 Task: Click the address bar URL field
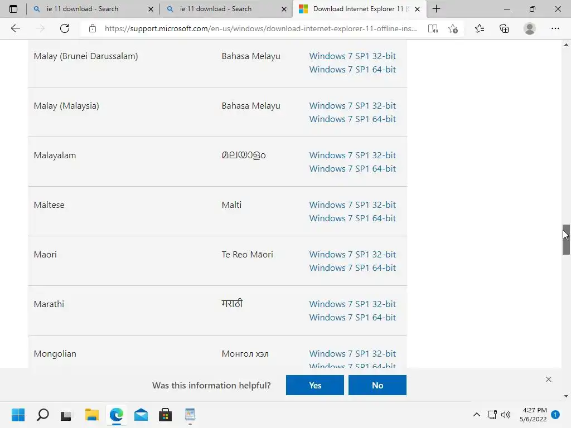coord(260,28)
